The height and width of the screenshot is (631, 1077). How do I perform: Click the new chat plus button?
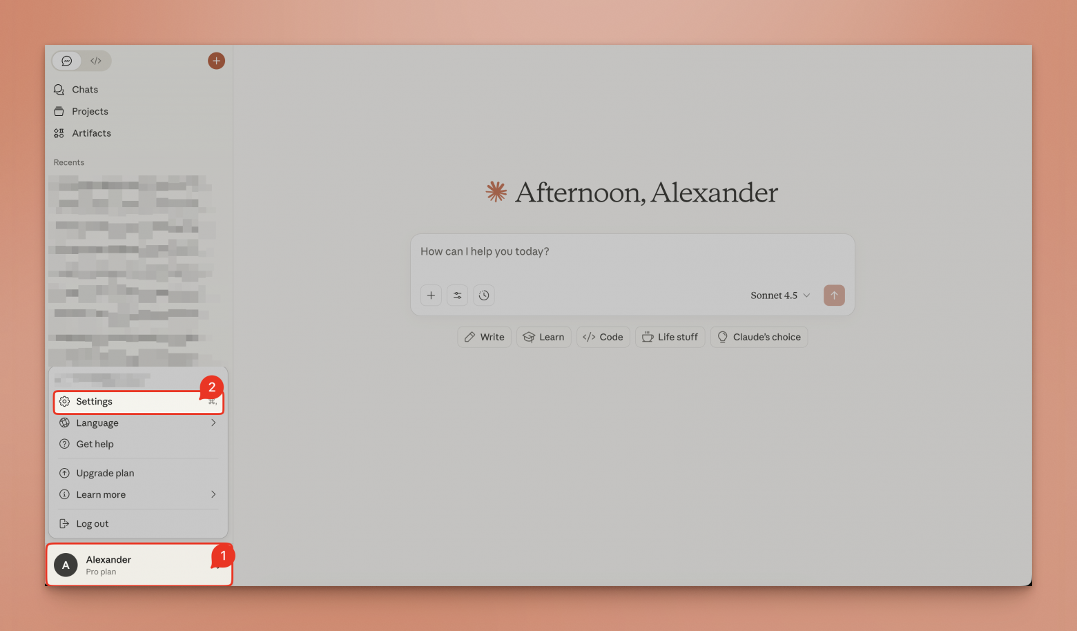[x=216, y=61]
